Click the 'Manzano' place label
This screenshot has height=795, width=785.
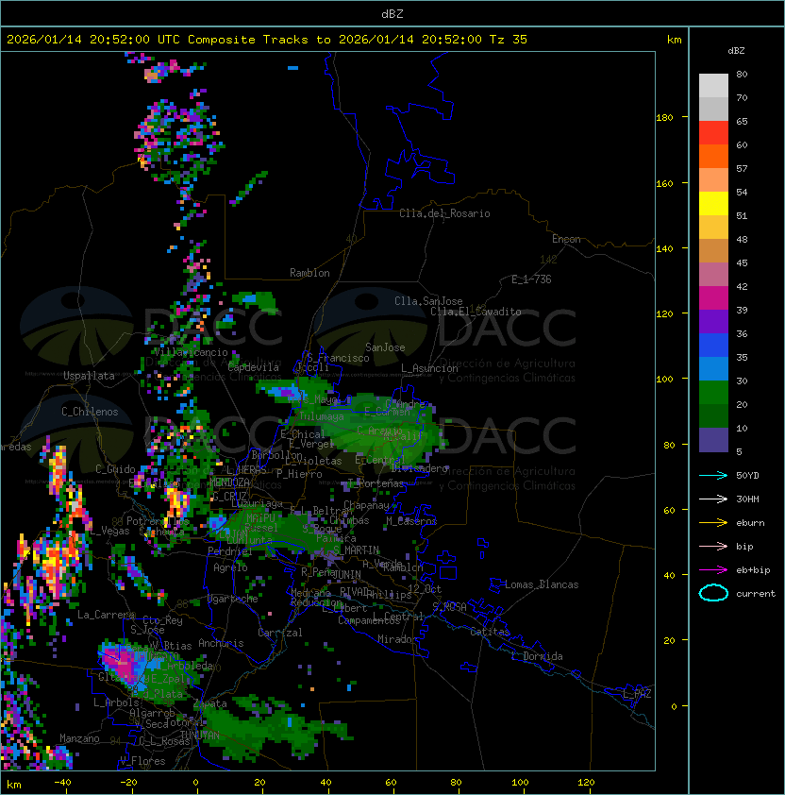[79, 738]
